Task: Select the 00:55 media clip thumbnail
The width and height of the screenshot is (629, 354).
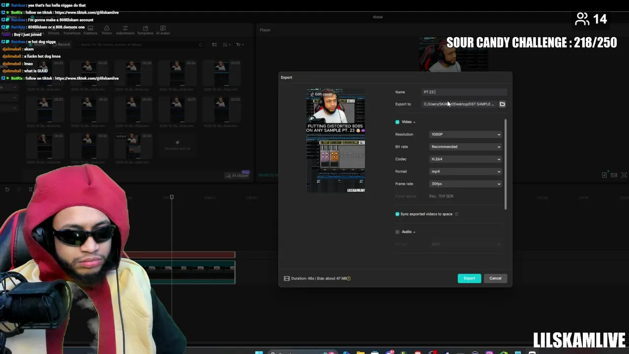Action: [x=44, y=145]
